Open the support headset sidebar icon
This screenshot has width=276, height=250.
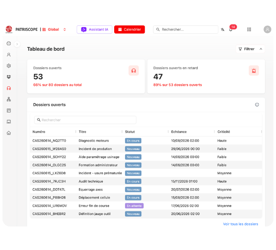point(9,88)
